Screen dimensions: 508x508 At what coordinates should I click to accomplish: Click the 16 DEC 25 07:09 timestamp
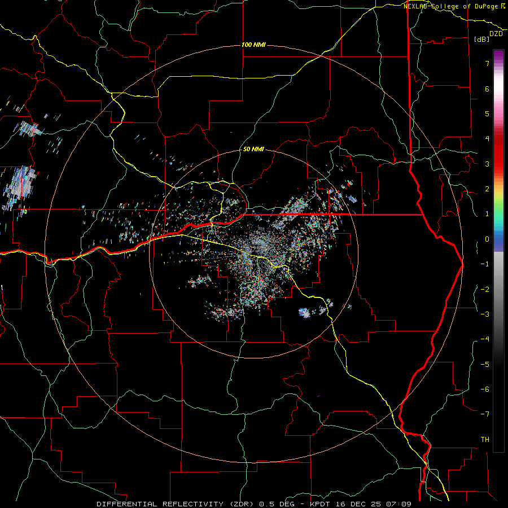[374, 504]
